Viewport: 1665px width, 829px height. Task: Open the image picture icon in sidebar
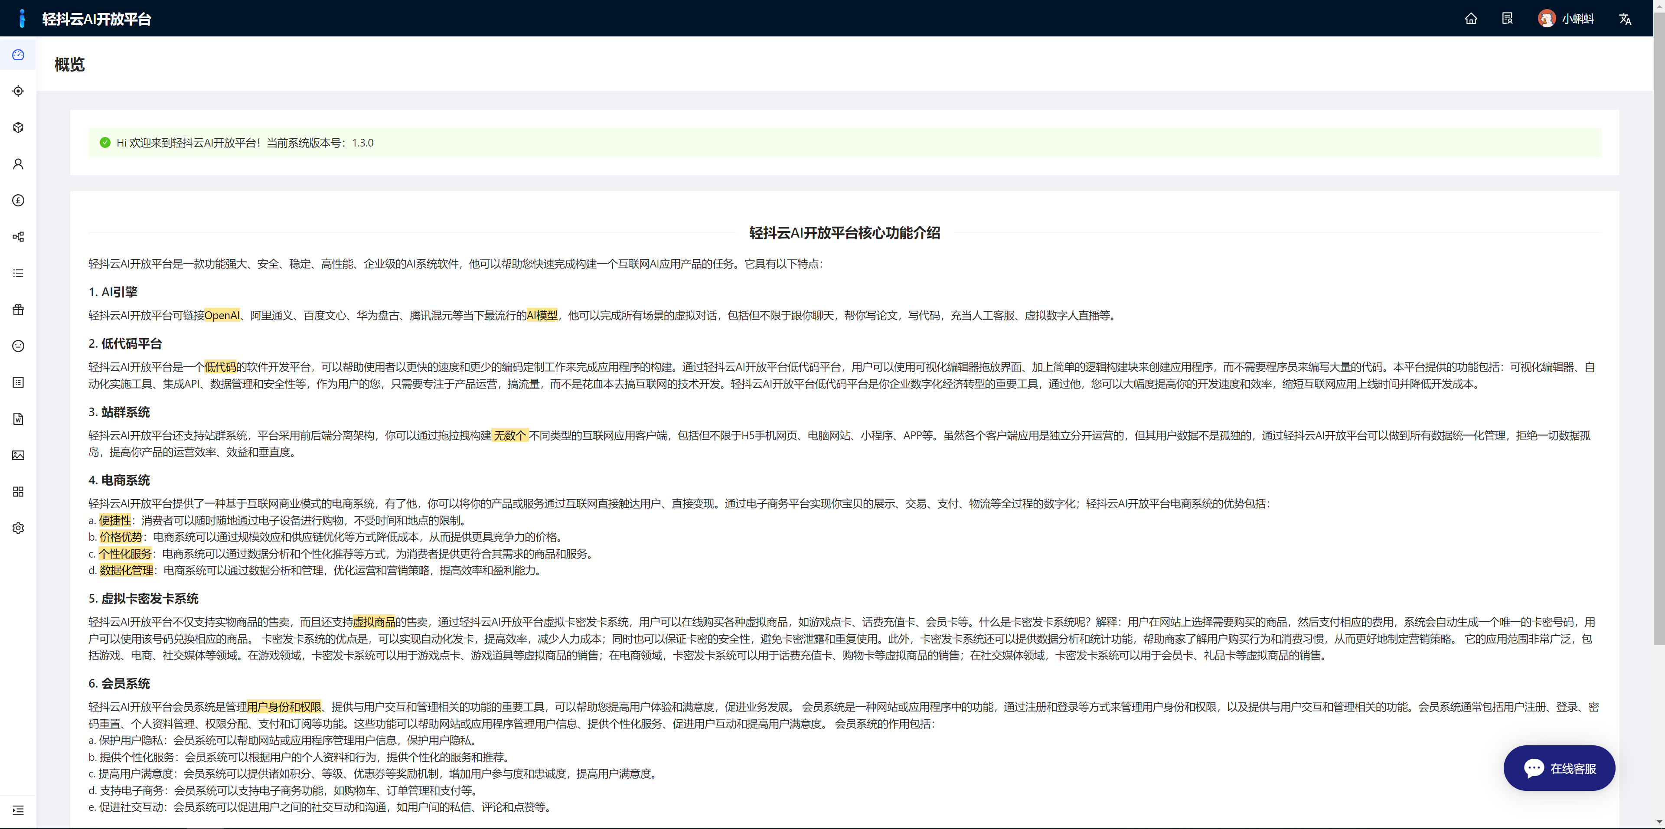18,456
